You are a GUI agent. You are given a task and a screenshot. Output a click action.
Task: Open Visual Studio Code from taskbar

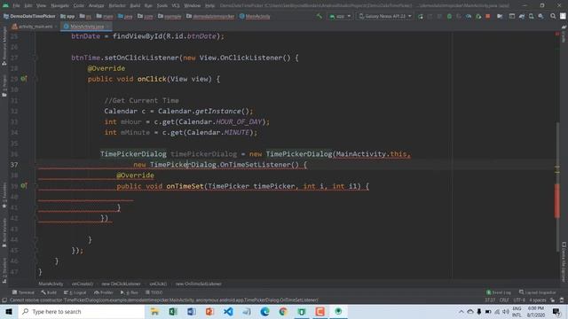pyautogui.click(x=228, y=311)
